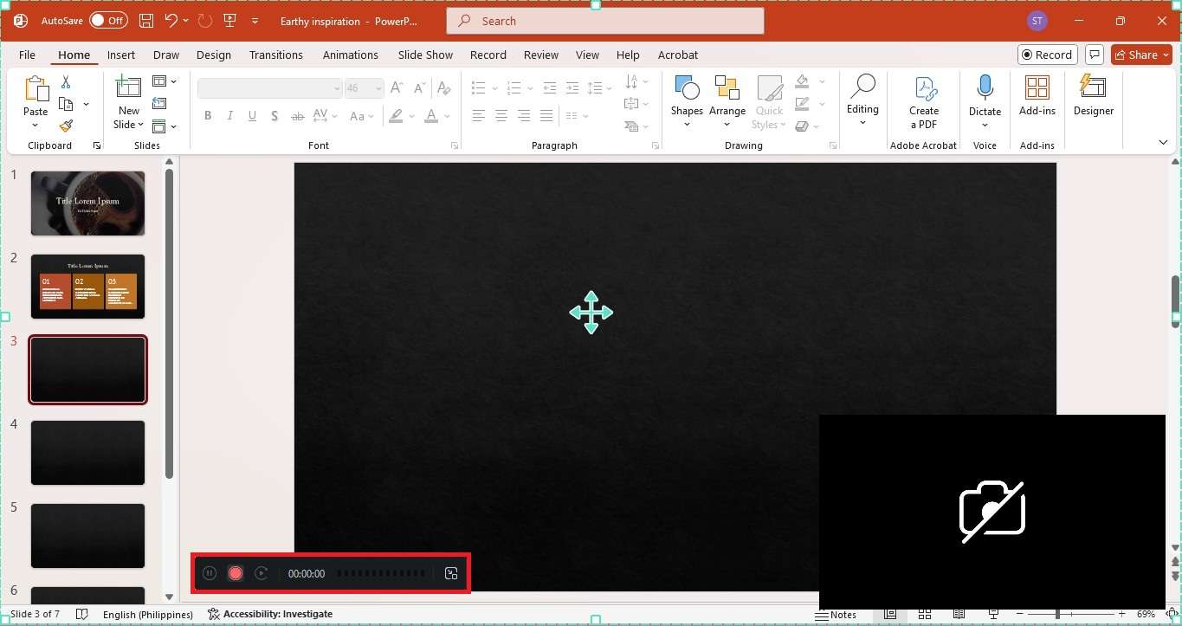This screenshot has width=1182, height=626.
Task: Toggle Align Left
Action: coord(478,116)
